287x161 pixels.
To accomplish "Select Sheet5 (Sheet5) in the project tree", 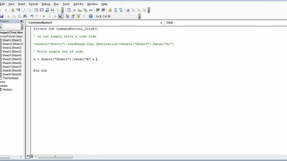I will [x=12, y=59].
